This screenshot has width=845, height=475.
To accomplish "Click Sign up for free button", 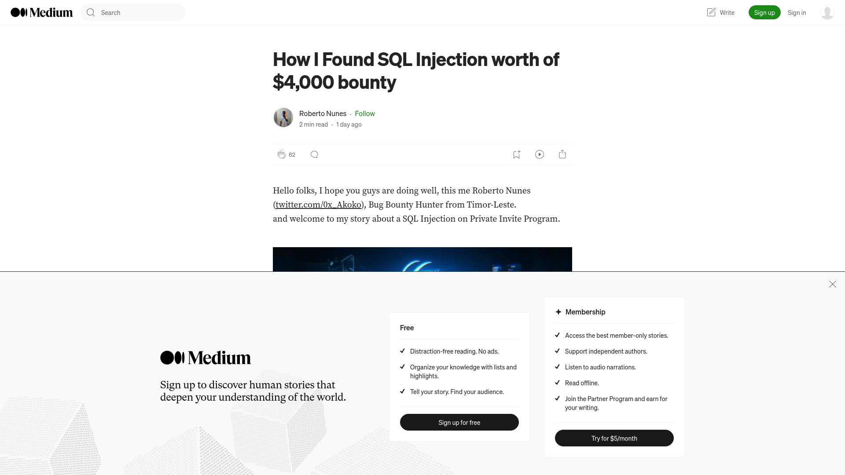I will click(459, 422).
